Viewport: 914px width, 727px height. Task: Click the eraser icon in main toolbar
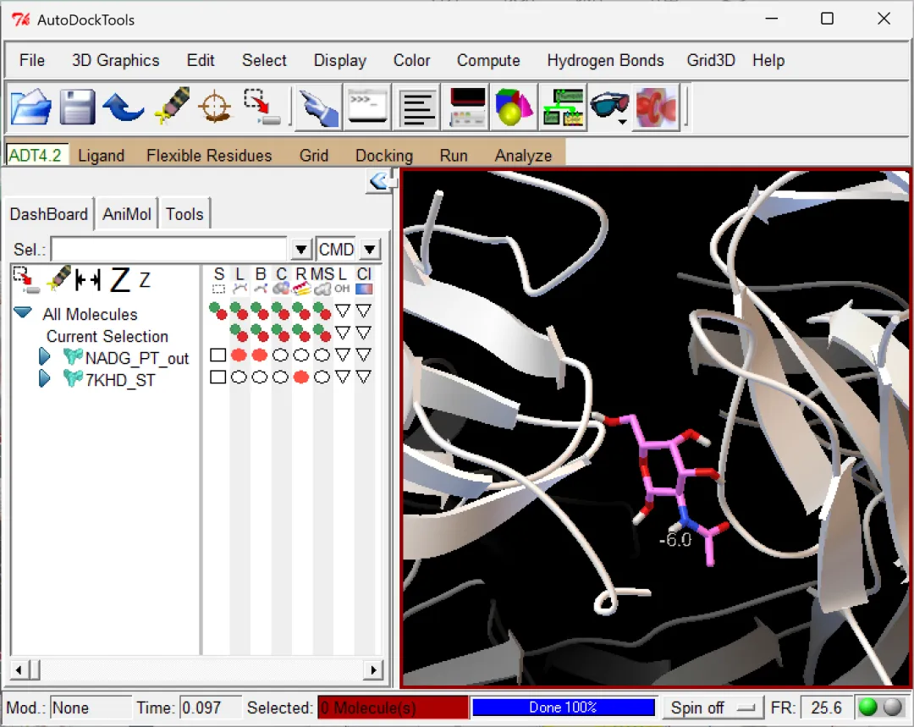(172, 106)
